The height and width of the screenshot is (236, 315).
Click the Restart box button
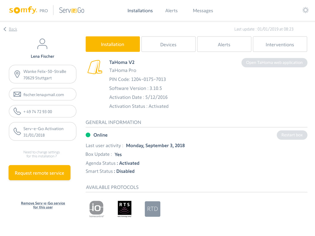(292, 135)
